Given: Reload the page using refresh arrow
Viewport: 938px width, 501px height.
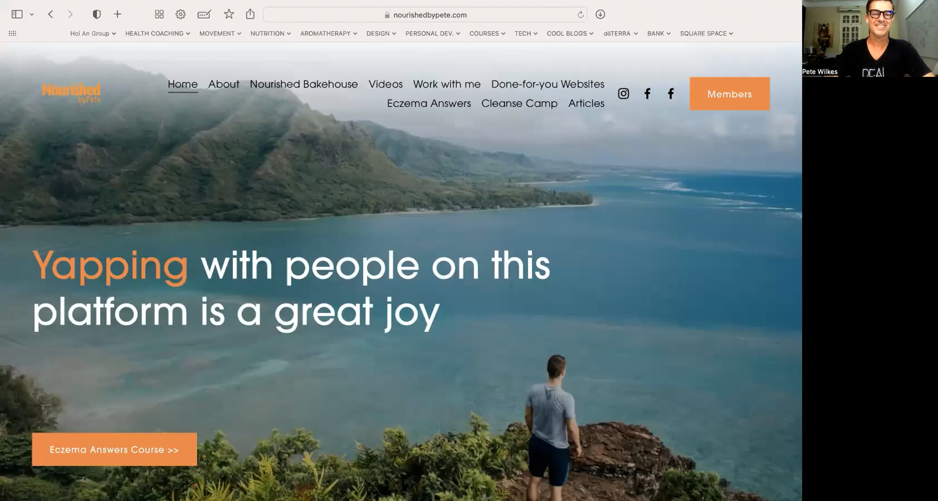Looking at the screenshot, I should click(x=580, y=15).
